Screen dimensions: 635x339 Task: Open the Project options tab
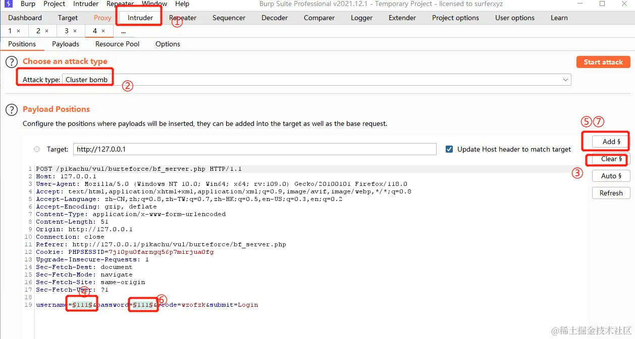tap(455, 18)
